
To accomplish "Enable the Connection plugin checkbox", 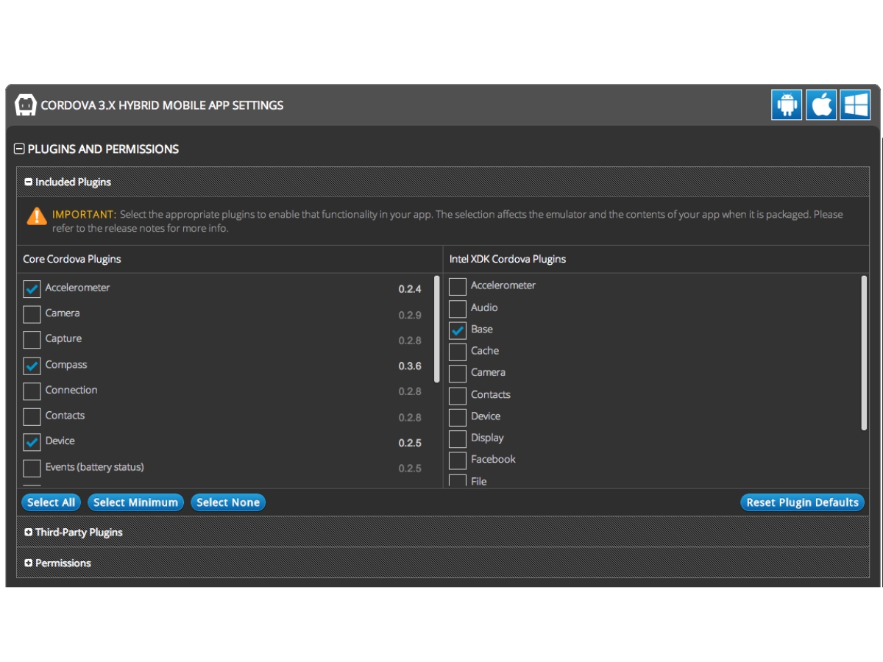I will (x=32, y=391).
